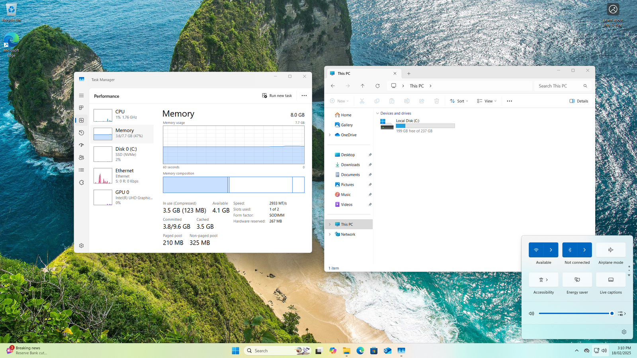Image resolution: width=637 pixels, height=358 pixels.
Task: Expand This PC tree node
Action: (330, 224)
